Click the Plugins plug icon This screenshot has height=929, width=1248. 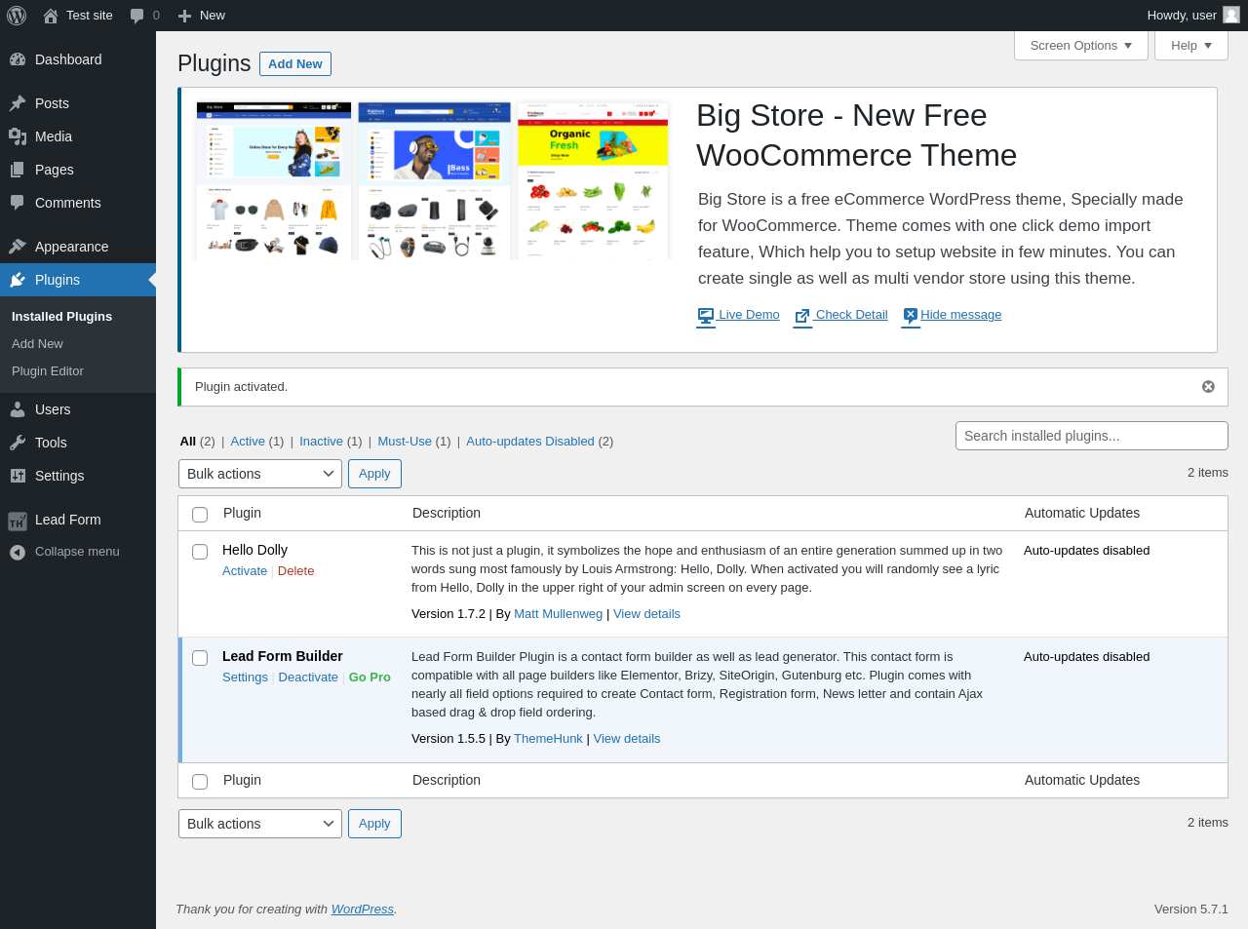click(x=18, y=280)
